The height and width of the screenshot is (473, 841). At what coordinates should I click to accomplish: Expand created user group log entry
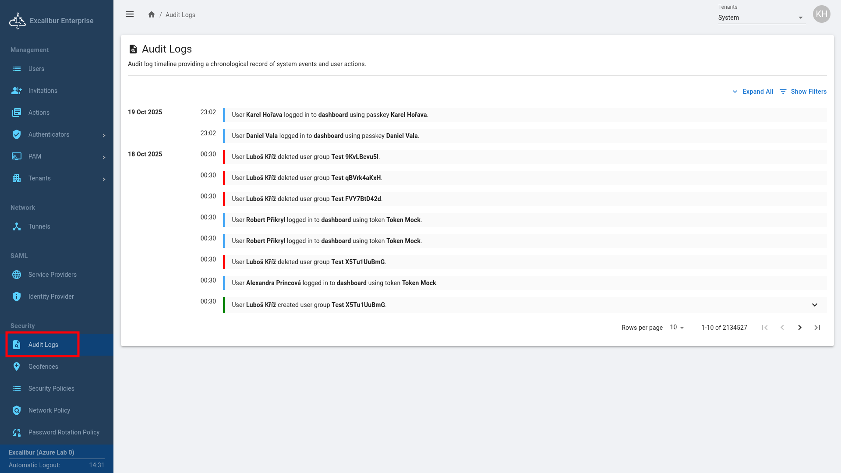814,305
